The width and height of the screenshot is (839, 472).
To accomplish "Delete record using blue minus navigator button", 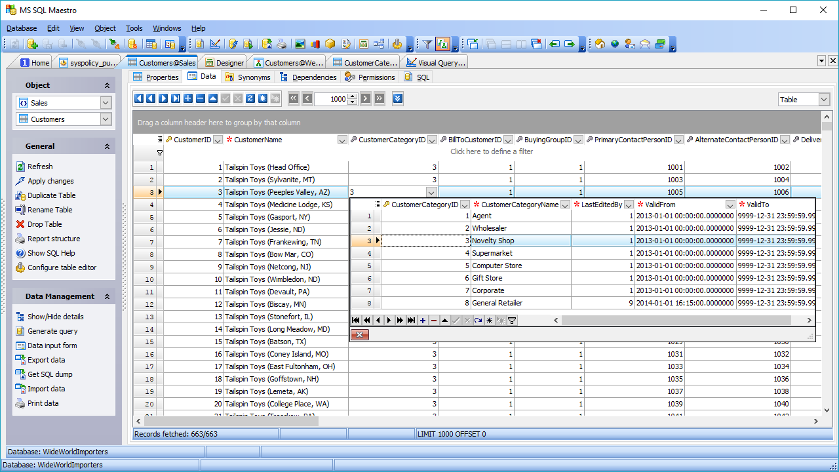I will click(201, 98).
